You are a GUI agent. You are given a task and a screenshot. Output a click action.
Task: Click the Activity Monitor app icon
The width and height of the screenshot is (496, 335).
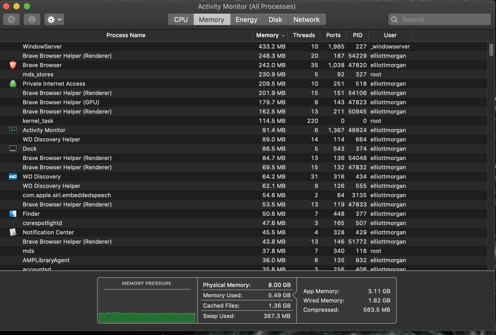(x=13, y=130)
